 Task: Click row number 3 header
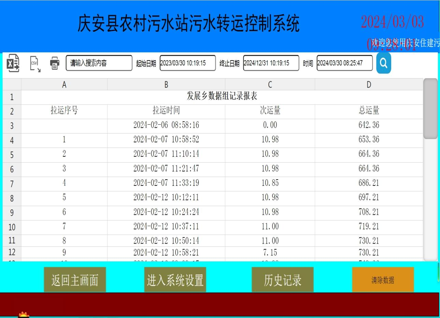coord(11,125)
